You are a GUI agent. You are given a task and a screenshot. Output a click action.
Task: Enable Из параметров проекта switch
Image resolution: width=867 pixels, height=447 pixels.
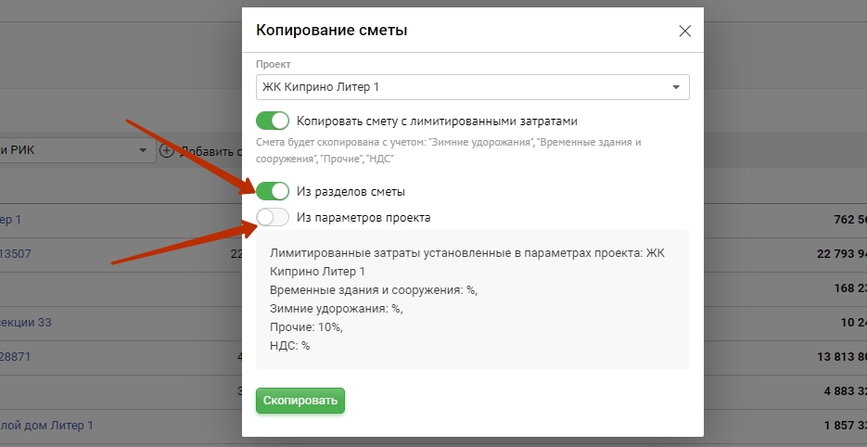(274, 217)
